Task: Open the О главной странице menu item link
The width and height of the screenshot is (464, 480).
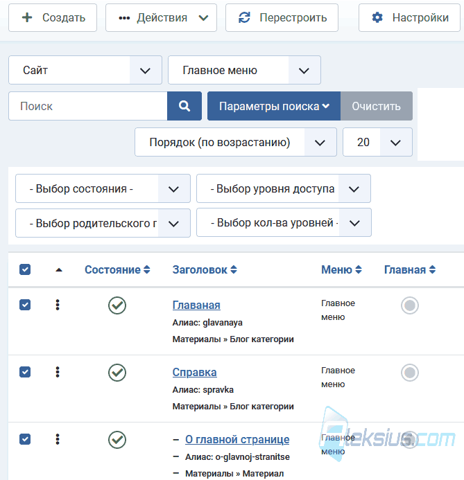Action: tap(237, 439)
